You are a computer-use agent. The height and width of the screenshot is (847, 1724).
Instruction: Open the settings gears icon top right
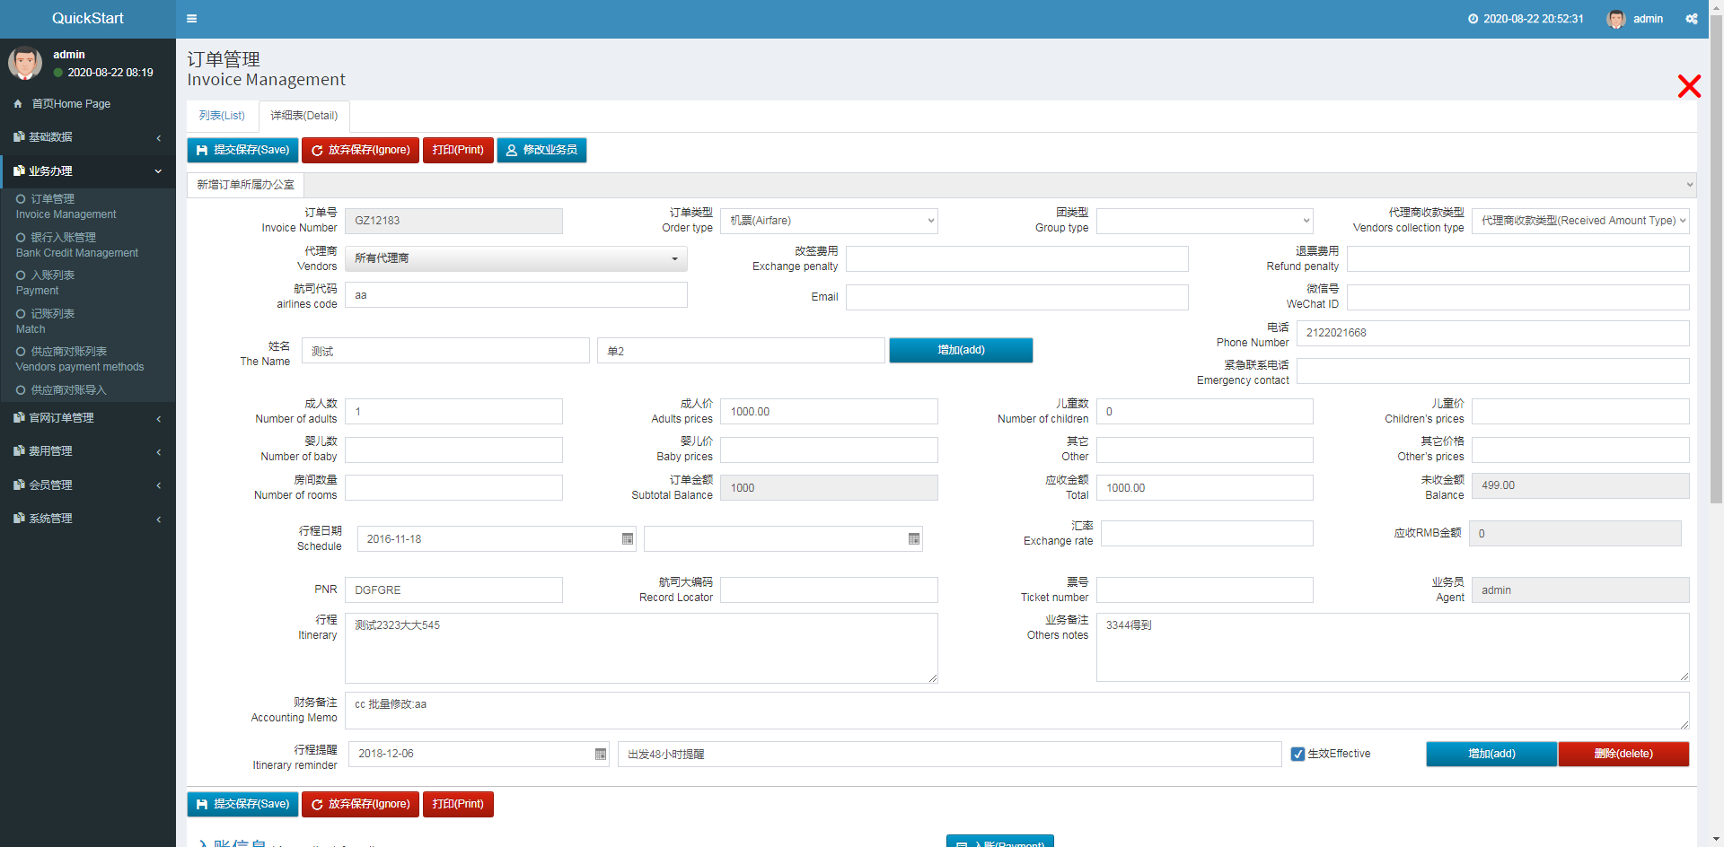coord(1692,19)
